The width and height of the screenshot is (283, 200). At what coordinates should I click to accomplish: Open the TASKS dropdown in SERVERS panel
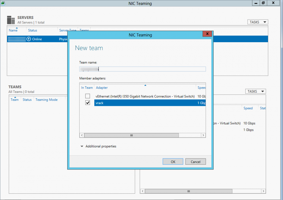258,22
